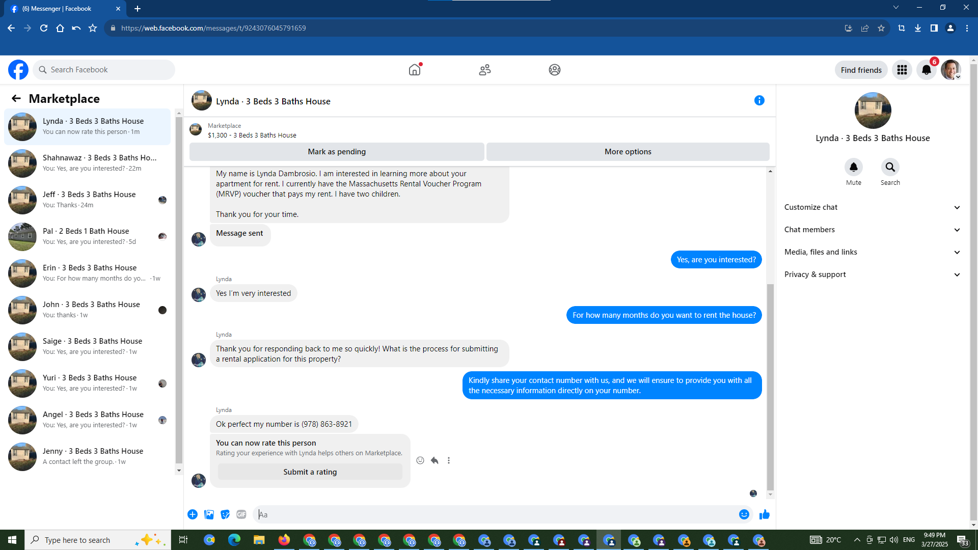This screenshot has width=978, height=550.
Task: Open Windows Start menu
Action: [x=12, y=540]
